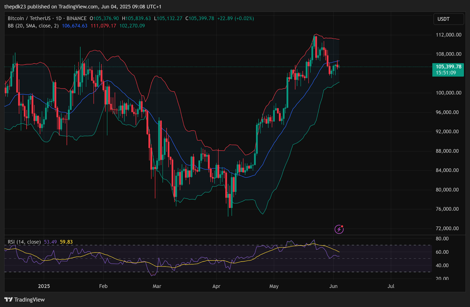The height and width of the screenshot is (307, 470).
Task: Click the TradingView logo icon
Action: tap(9, 300)
